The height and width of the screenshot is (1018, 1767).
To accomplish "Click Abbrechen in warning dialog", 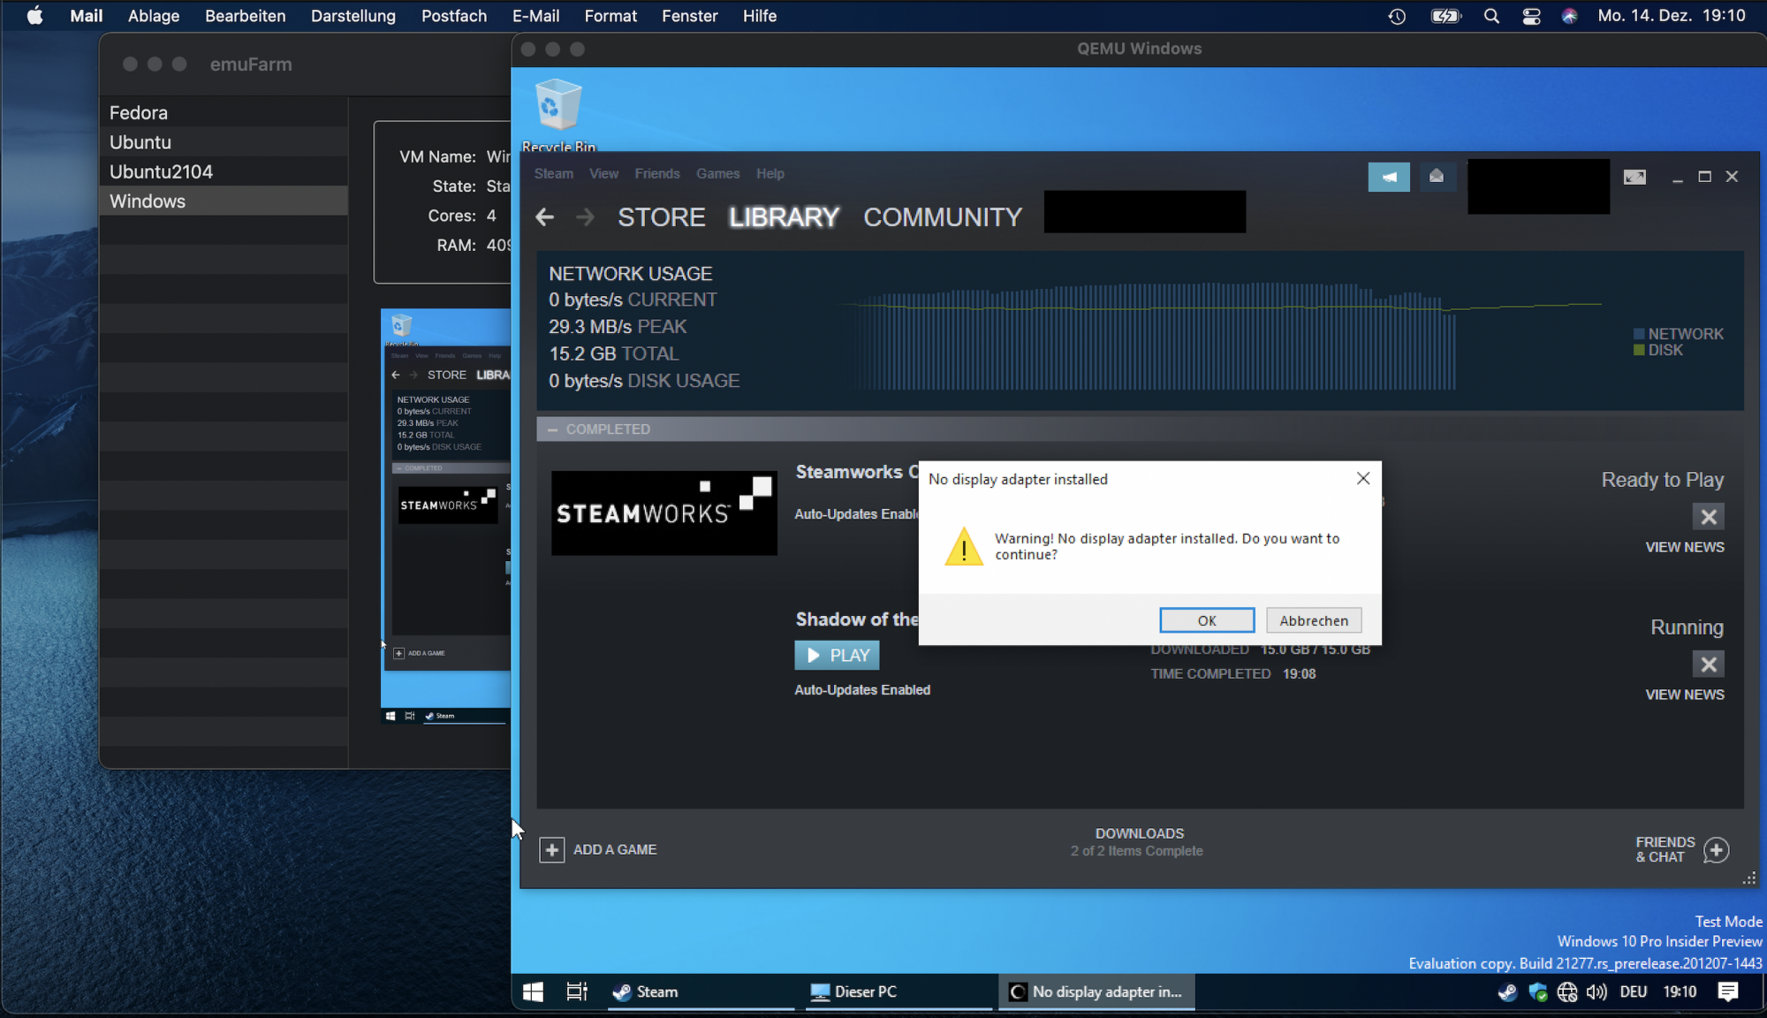I will tap(1313, 620).
